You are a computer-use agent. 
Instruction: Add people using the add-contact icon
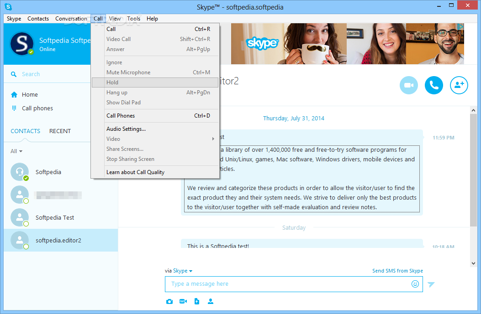coord(459,85)
